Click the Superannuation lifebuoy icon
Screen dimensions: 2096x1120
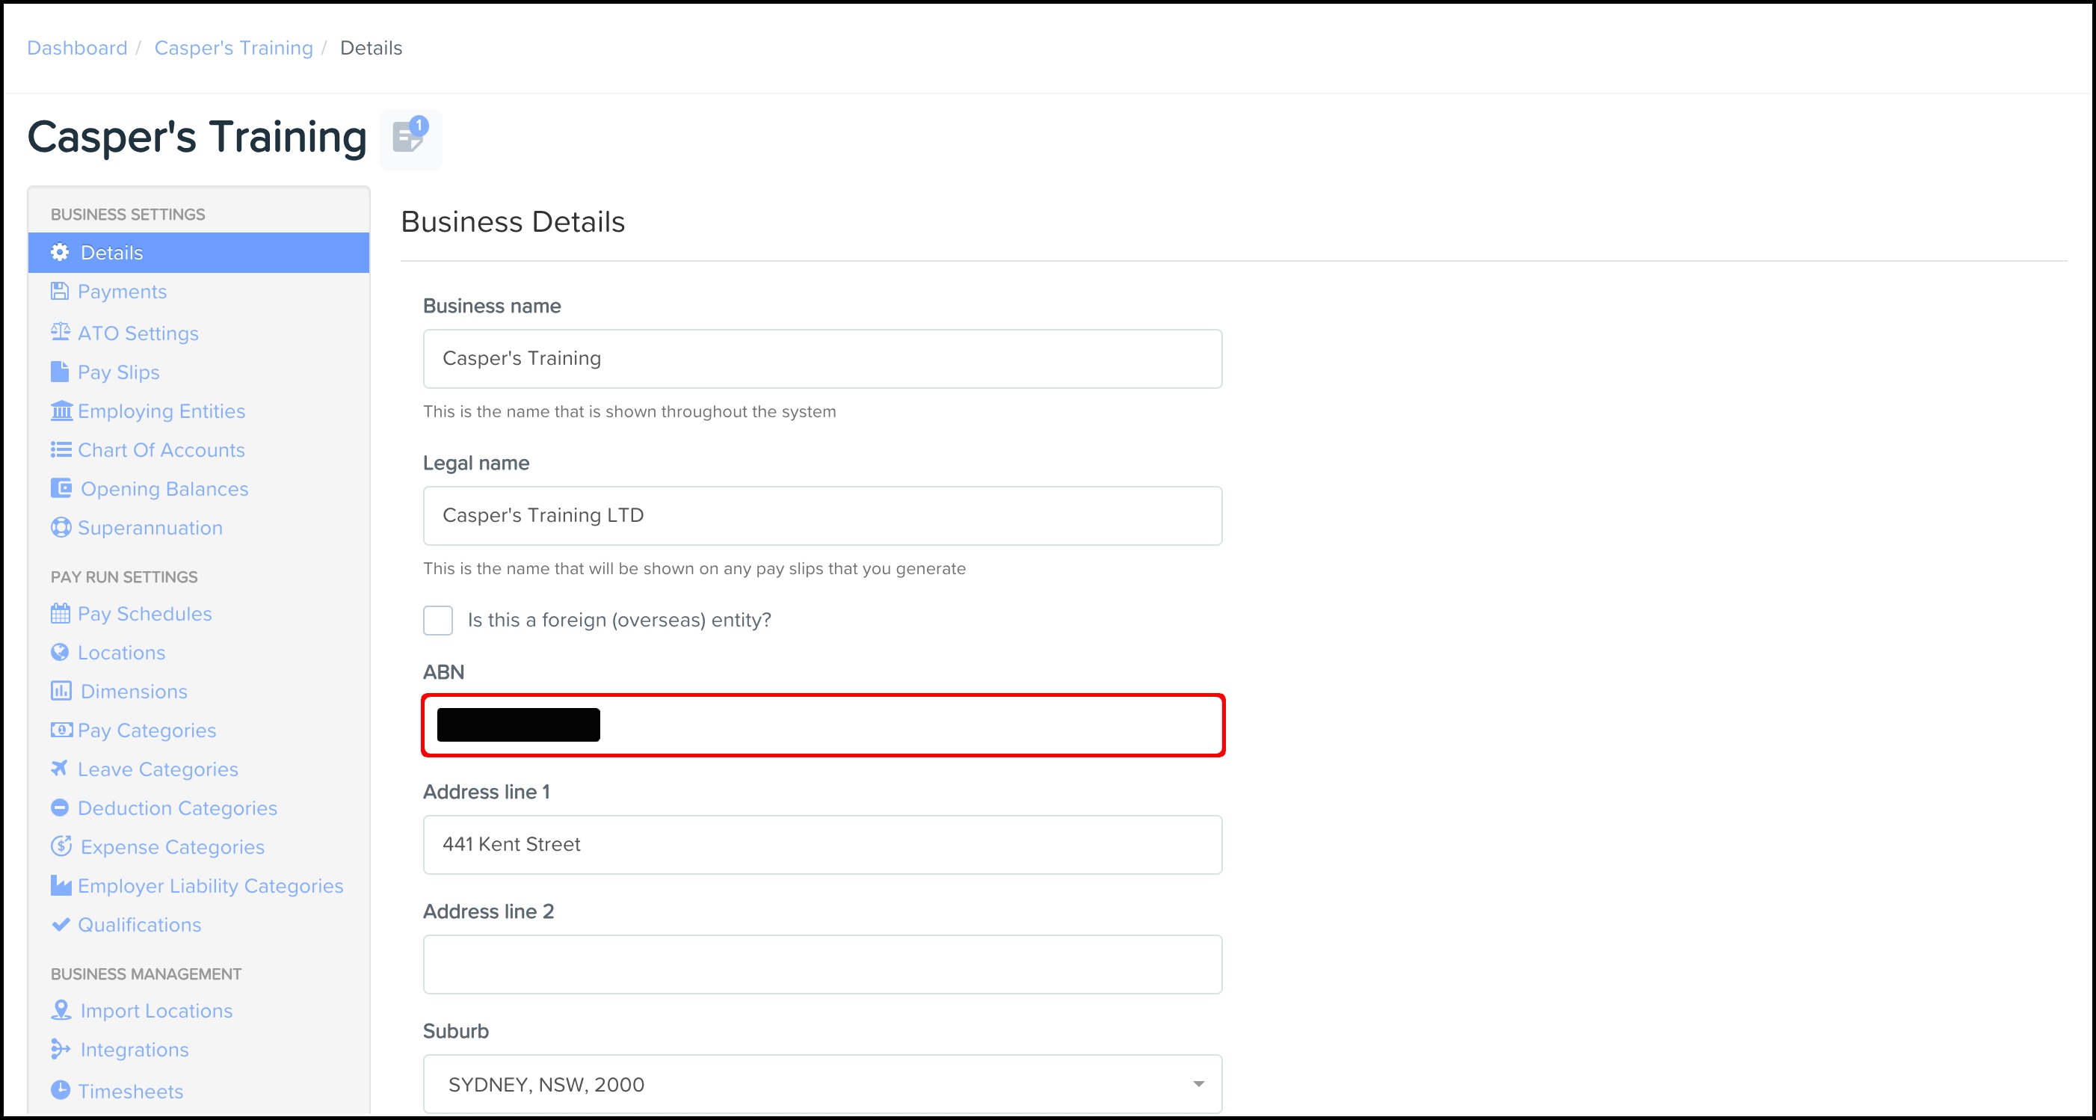point(61,529)
